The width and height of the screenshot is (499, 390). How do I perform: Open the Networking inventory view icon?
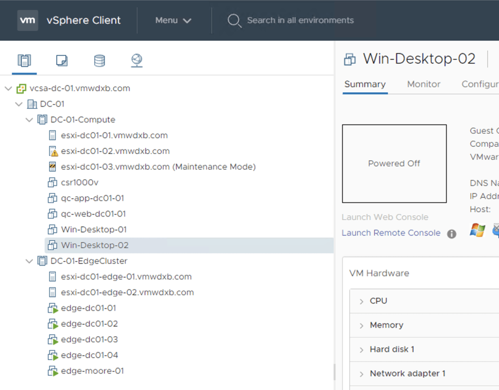[137, 61]
